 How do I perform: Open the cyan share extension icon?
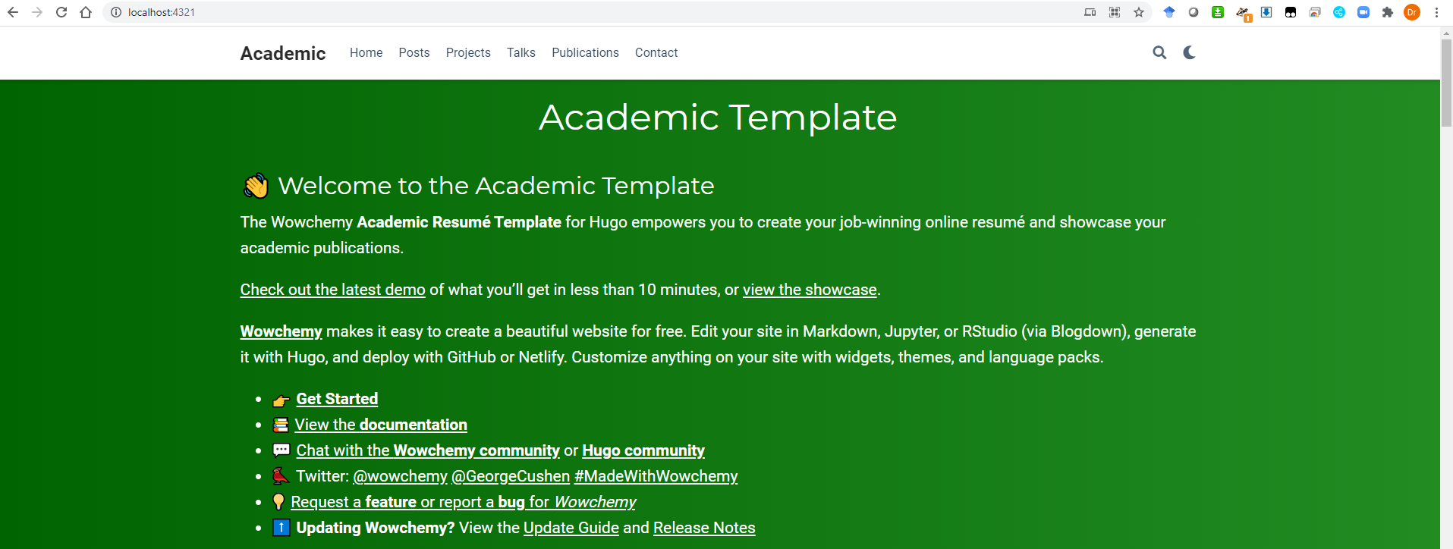1339,12
